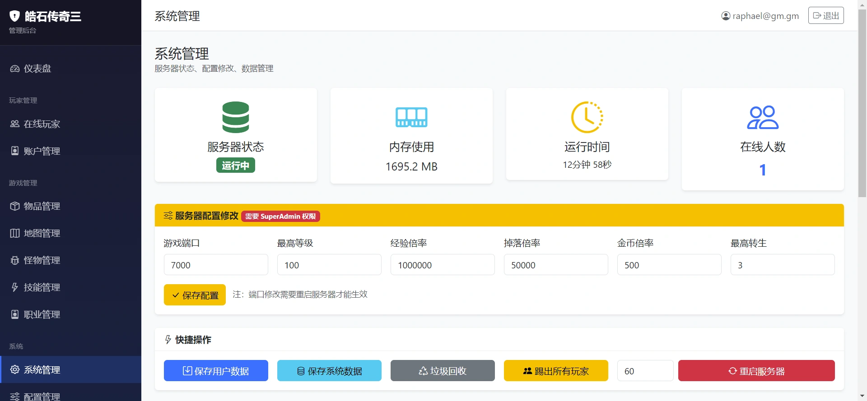Click the yellow uptime clock icon

pyautogui.click(x=587, y=117)
